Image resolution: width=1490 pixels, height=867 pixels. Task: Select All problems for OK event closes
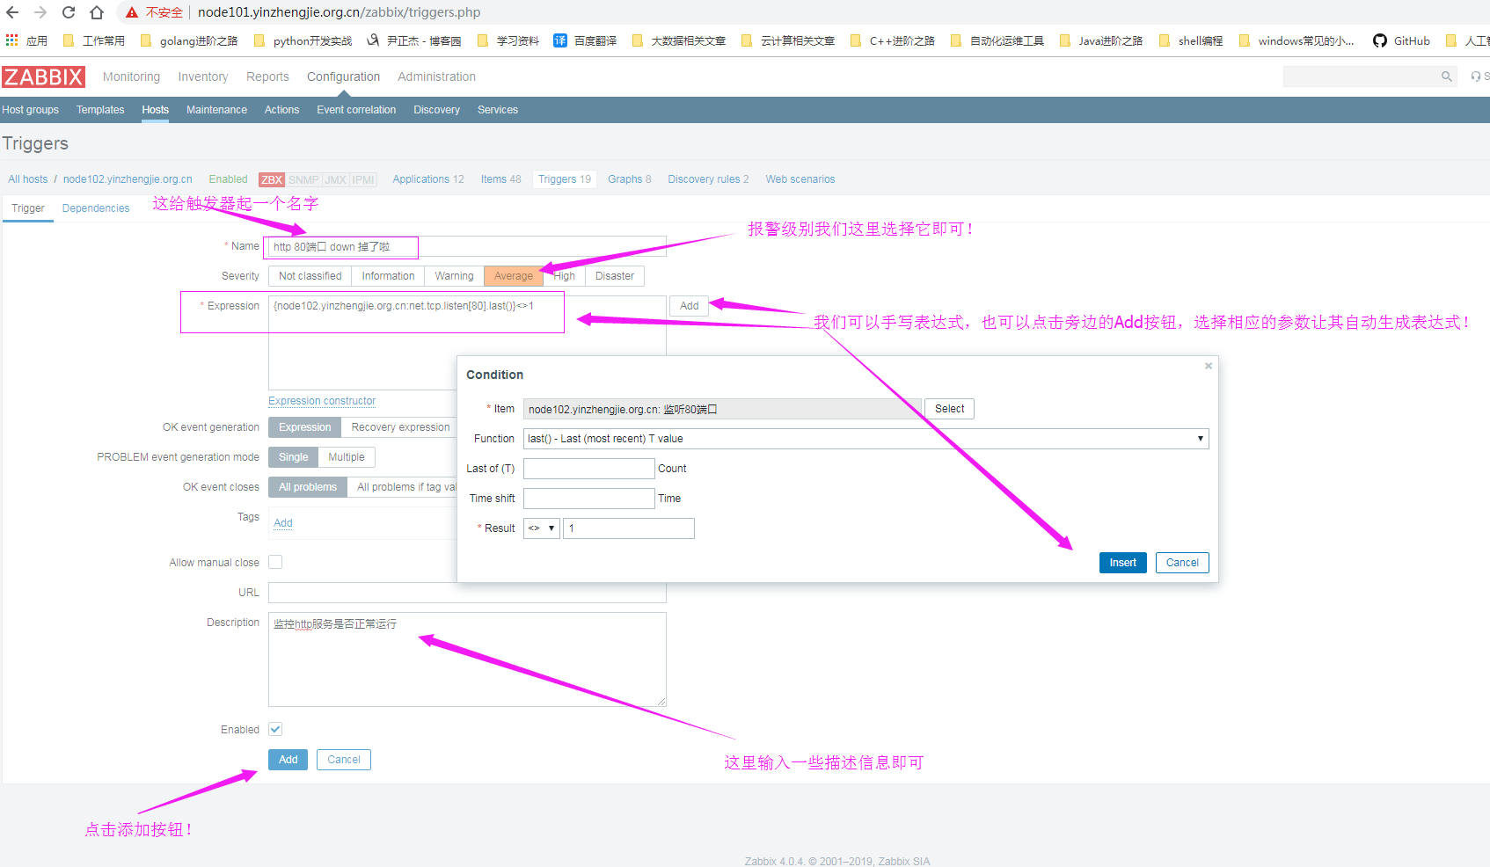point(308,487)
